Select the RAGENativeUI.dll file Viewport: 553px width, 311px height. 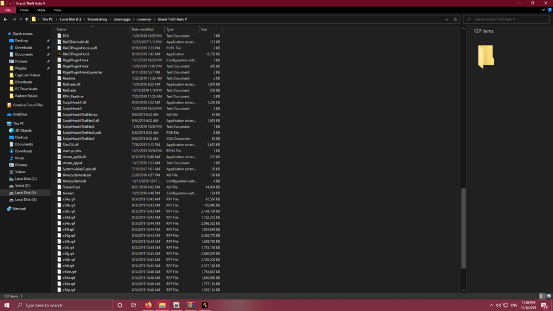coord(75,42)
